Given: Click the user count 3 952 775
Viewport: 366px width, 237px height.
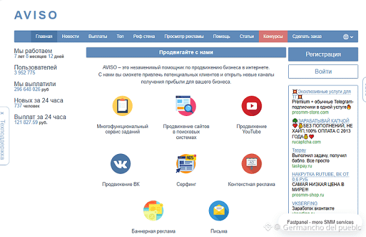Looking at the screenshot, I should pos(24,73).
